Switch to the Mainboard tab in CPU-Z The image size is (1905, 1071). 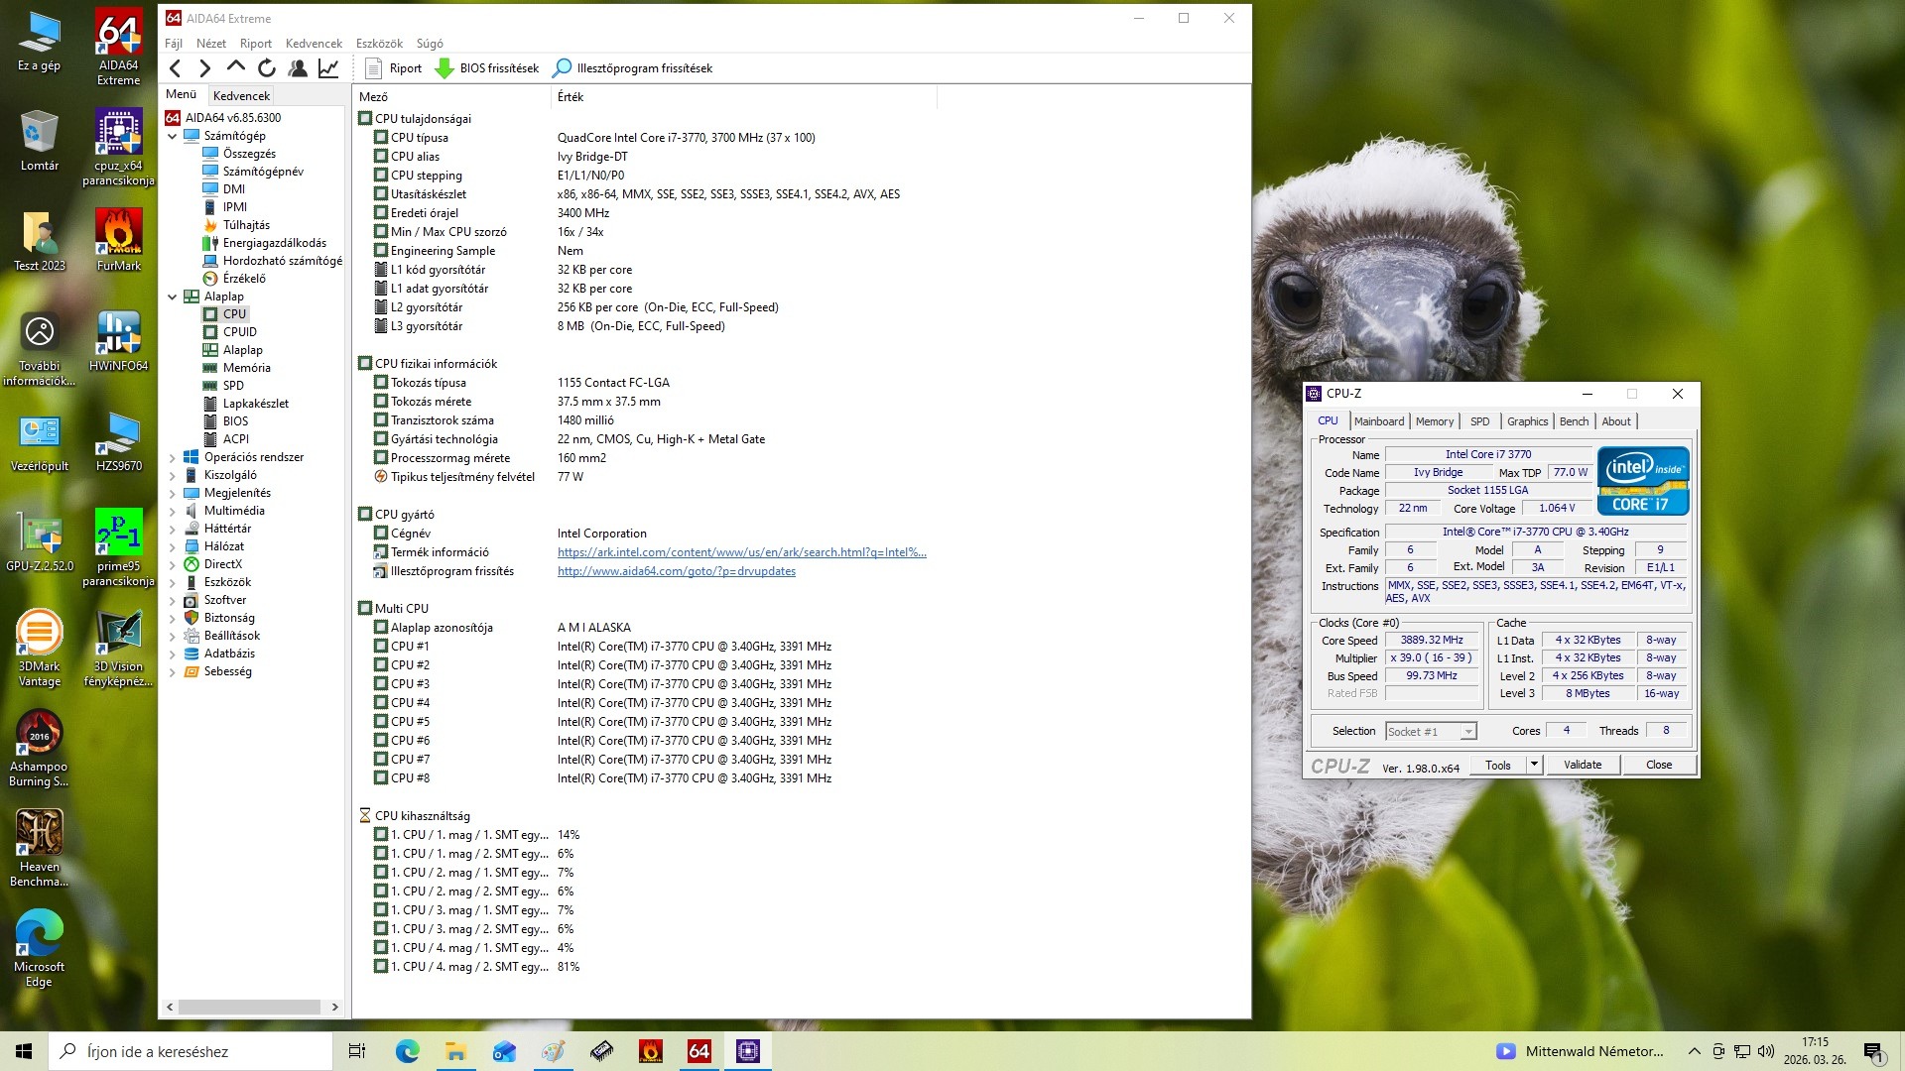[x=1378, y=421]
